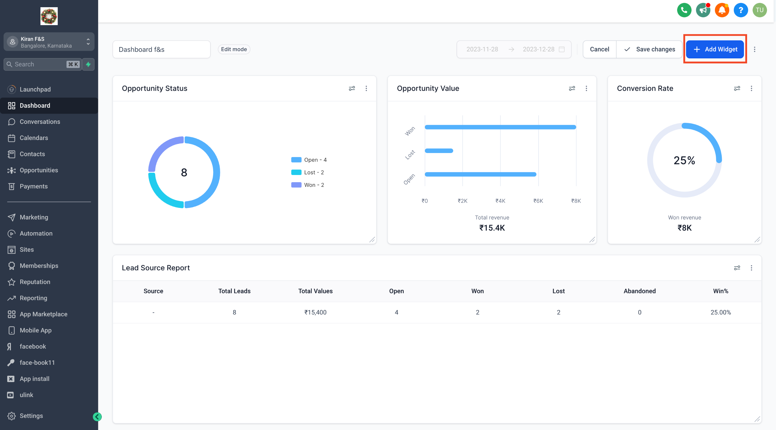Screen dimensions: 776x430
Task: Open dashboard three-dot options menu
Action: coord(754,49)
